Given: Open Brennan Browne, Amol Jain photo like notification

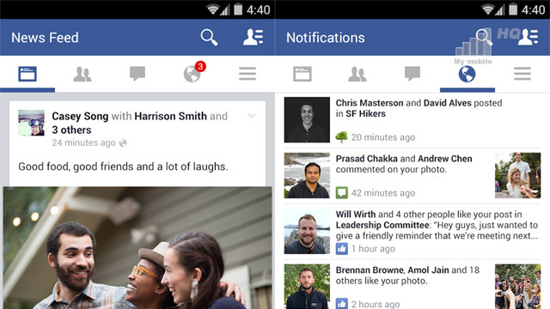Looking at the screenshot, I should (412, 287).
